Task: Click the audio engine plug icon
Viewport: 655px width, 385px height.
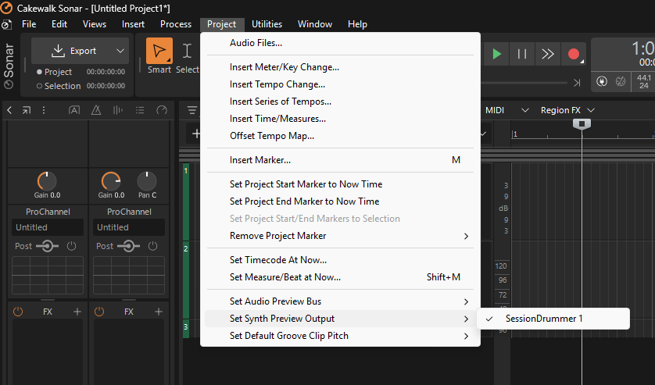Action: coord(601,81)
